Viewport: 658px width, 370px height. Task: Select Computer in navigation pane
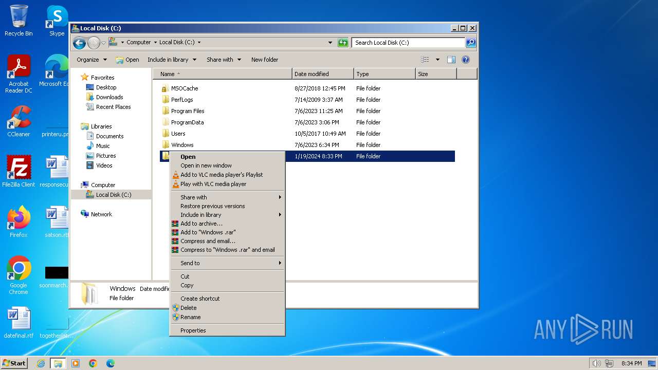pyautogui.click(x=103, y=185)
